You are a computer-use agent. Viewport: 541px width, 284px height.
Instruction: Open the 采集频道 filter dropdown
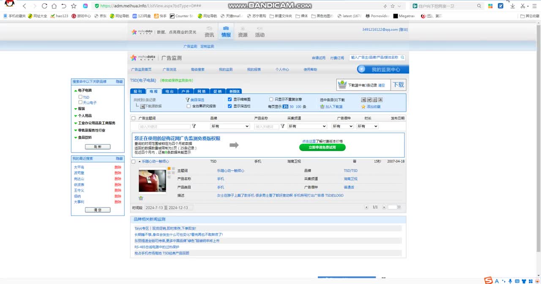point(307,126)
